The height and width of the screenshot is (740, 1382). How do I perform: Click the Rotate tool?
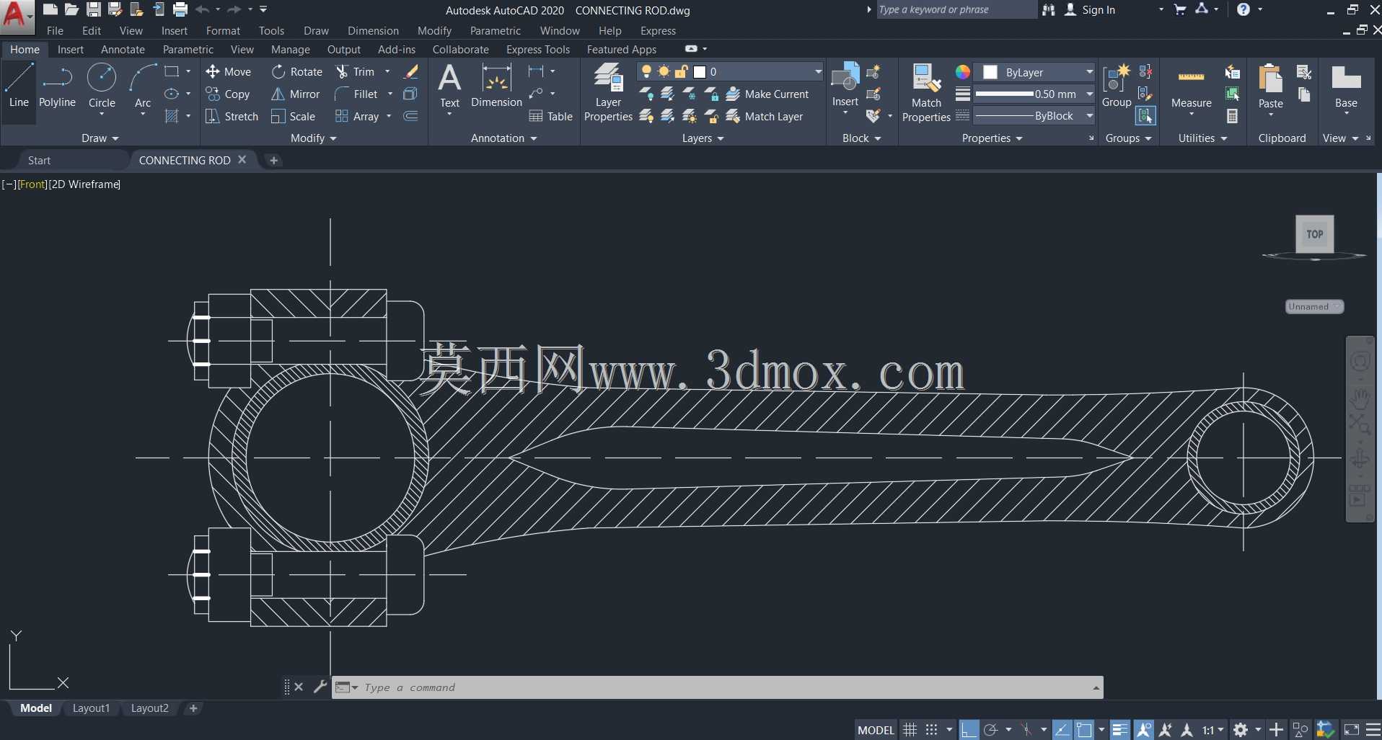[x=297, y=71]
